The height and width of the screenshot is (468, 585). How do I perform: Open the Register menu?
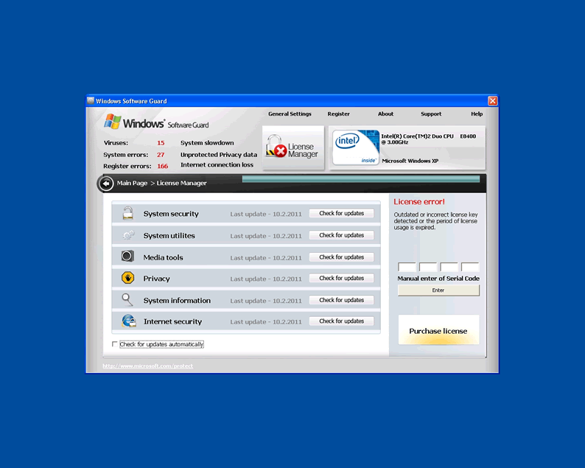pyautogui.click(x=338, y=114)
